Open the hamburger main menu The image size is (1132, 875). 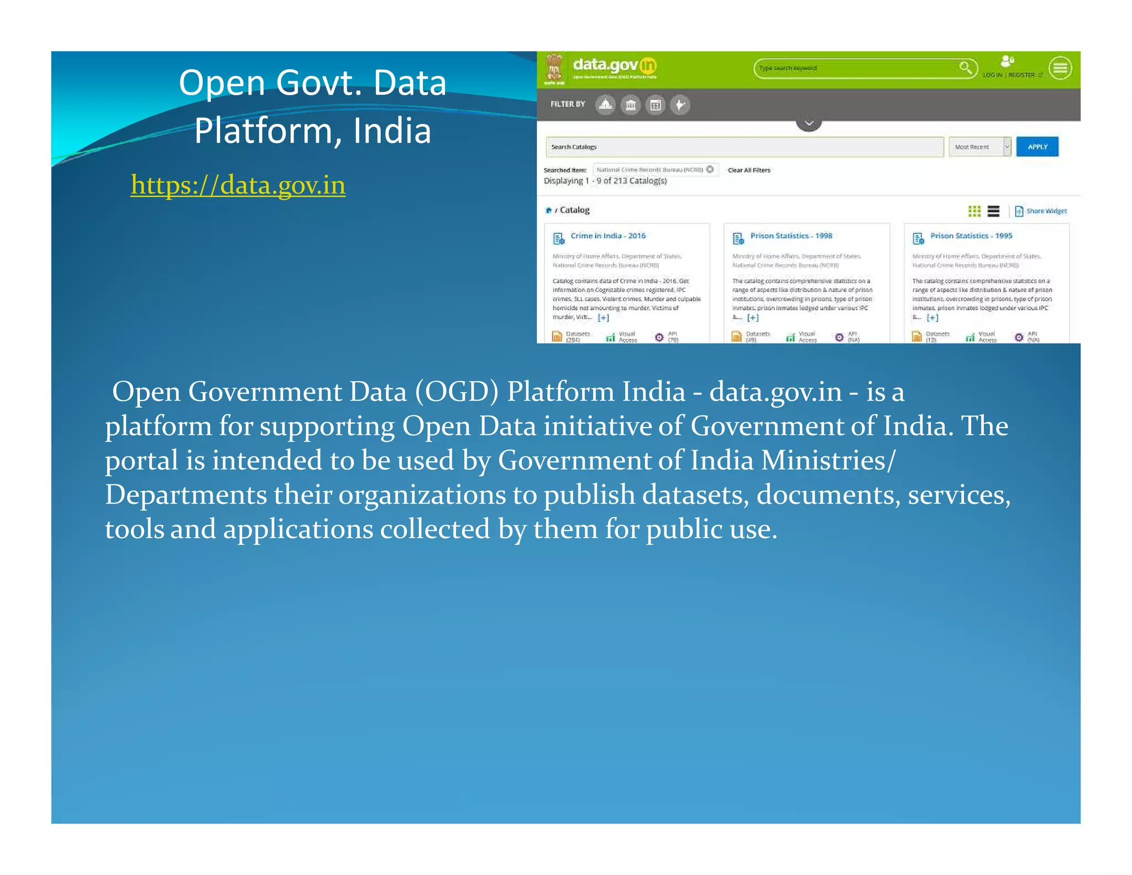pyautogui.click(x=1060, y=68)
